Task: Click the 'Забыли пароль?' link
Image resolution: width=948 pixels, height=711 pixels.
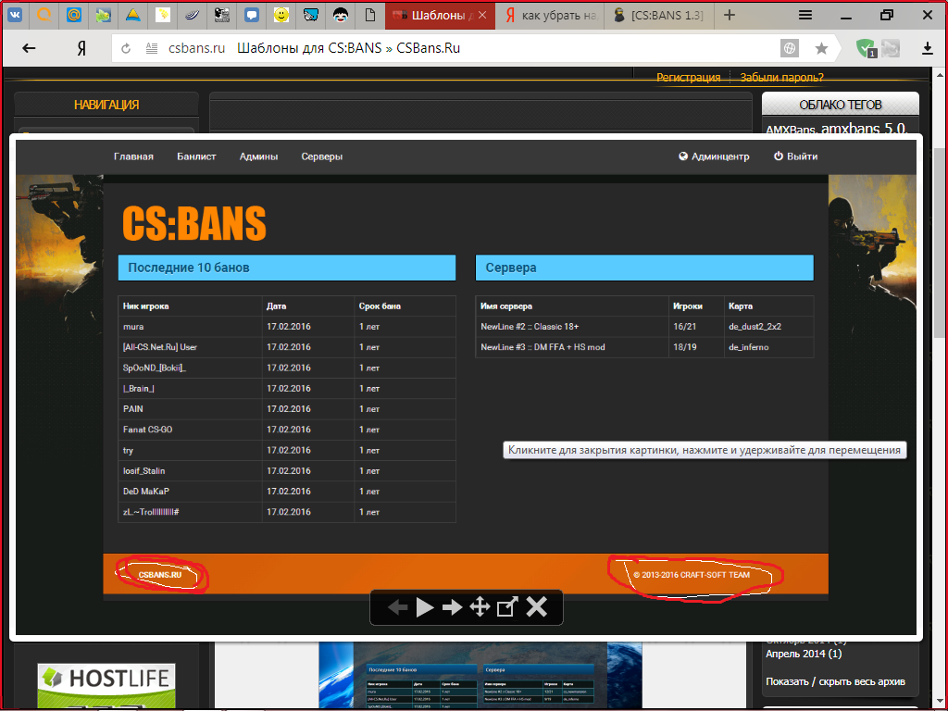Action: [x=781, y=78]
